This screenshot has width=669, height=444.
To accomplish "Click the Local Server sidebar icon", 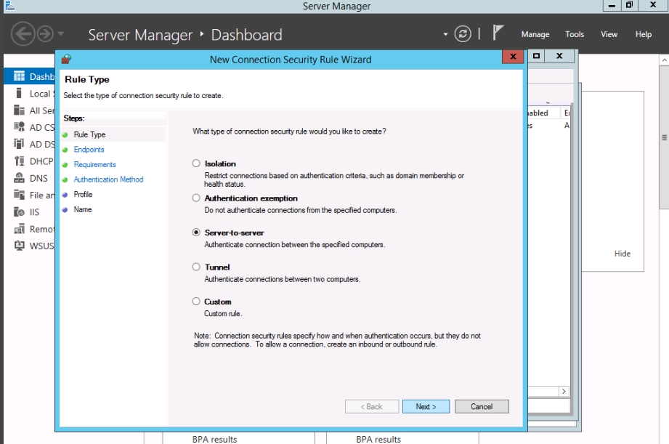I will point(19,93).
